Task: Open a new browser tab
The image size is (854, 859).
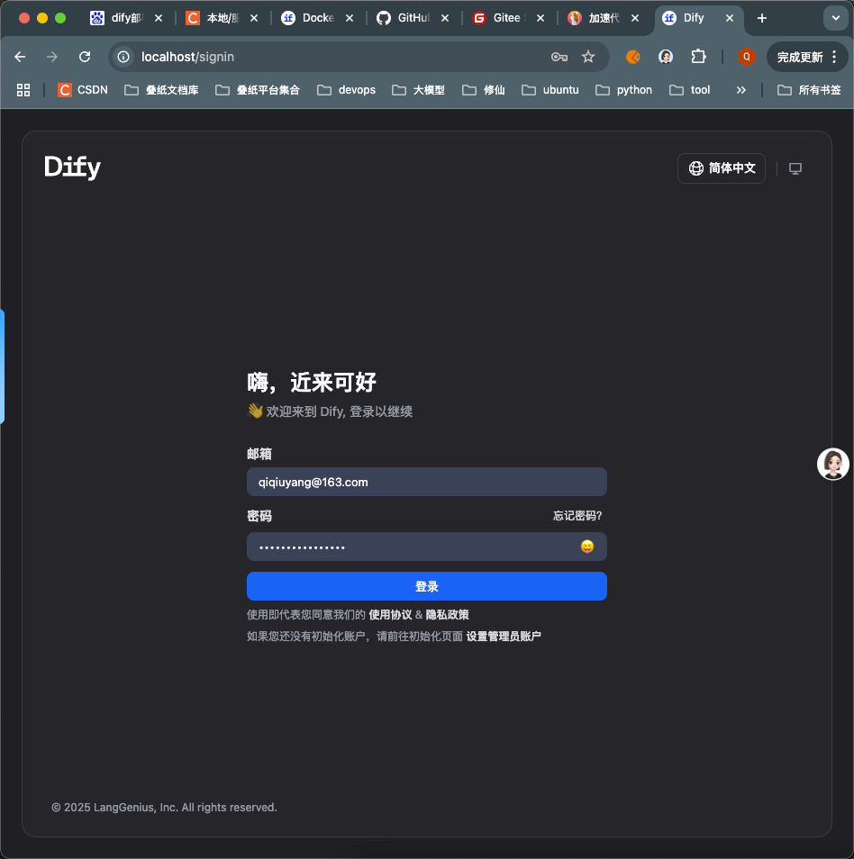Action: 762,18
